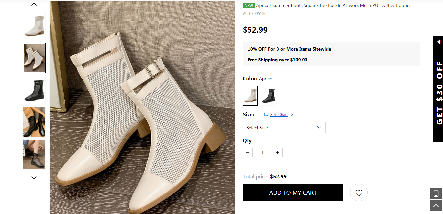The height and width of the screenshot is (214, 443).
Task: Expand the GET $30 OFF side panel arrow
Action: pyautogui.click(x=439, y=42)
